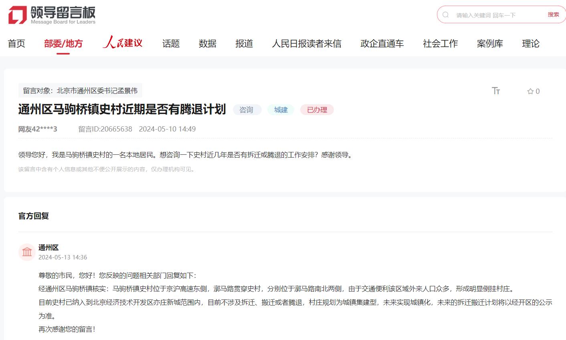Image resolution: width=566 pixels, height=340 pixels.
Task: Click the font size Tт icon
Action: [496, 91]
